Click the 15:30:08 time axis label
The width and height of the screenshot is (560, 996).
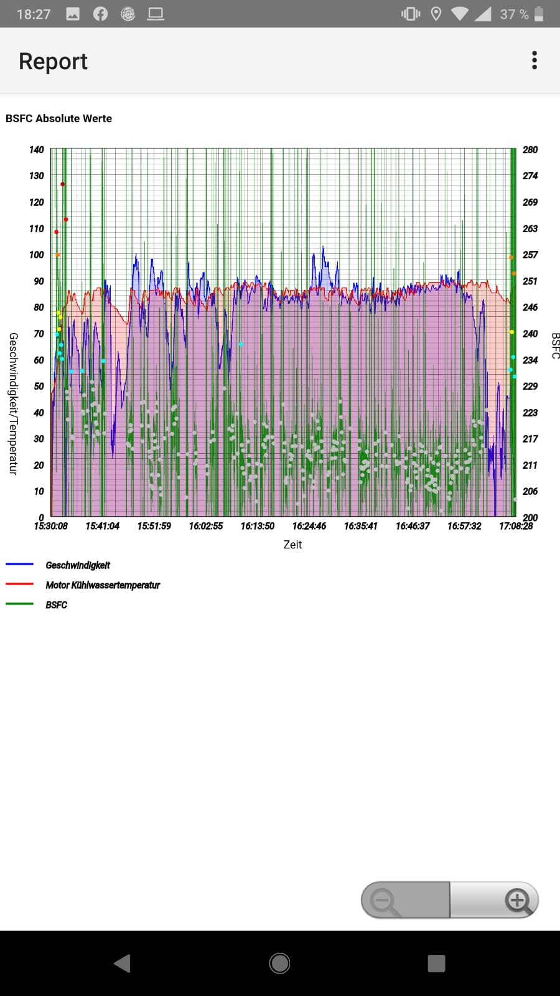pyautogui.click(x=50, y=526)
